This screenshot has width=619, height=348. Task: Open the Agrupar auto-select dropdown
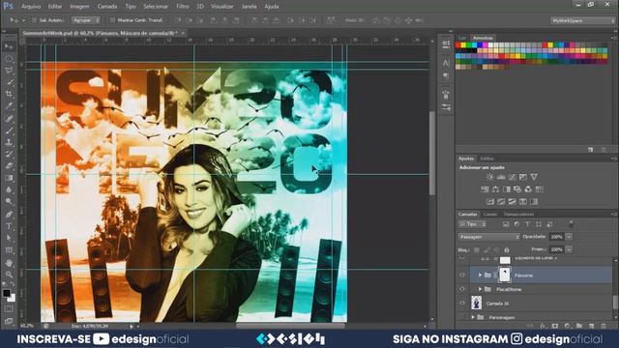coord(86,20)
